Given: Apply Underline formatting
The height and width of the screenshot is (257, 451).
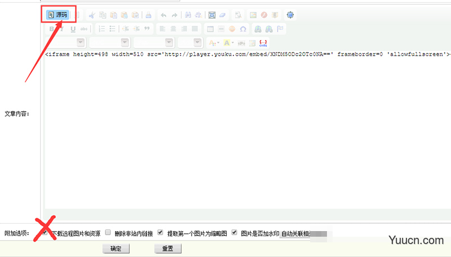Looking at the screenshot, I should [x=73, y=29].
